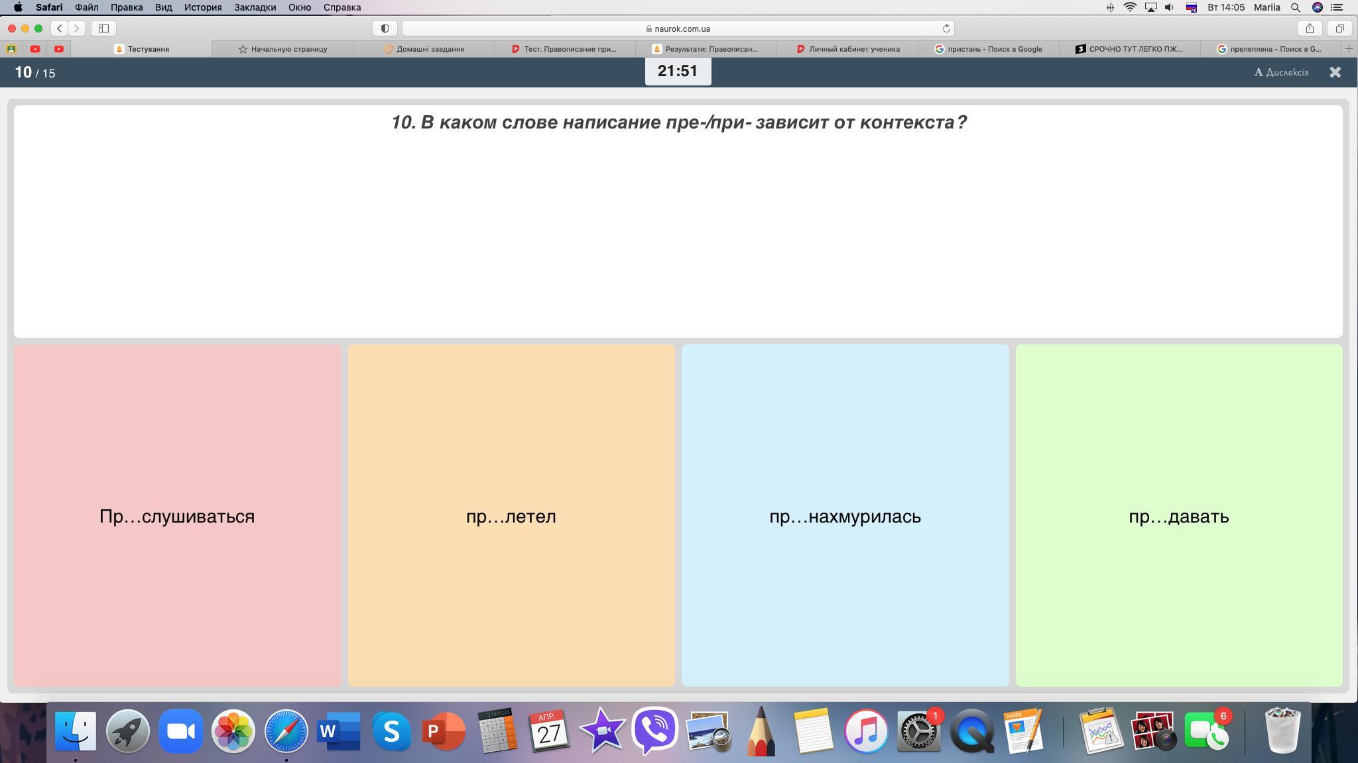Add a new tab with plus icon
1358x763 pixels.
pyautogui.click(x=1348, y=49)
